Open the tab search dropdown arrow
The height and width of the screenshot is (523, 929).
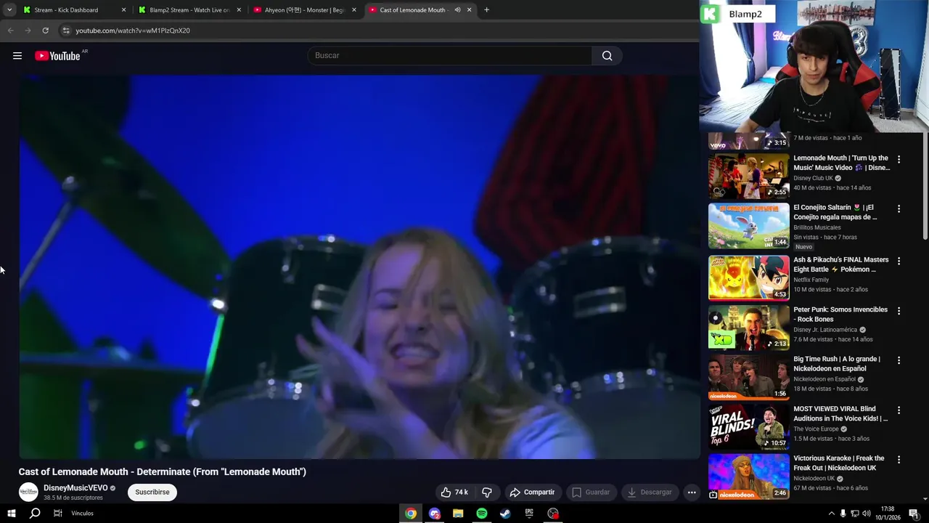pos(9,10)
